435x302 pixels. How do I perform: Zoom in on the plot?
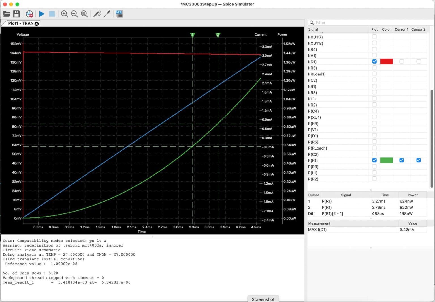(64, 14)
